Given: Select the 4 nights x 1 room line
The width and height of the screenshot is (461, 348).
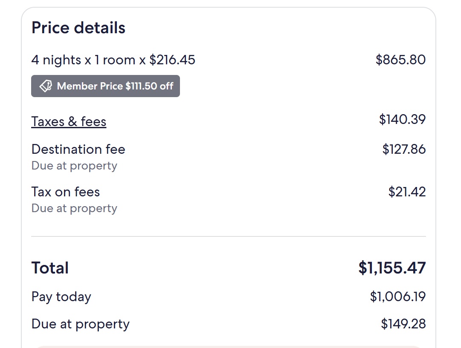Looking at the screenshot, I should 113,60.
